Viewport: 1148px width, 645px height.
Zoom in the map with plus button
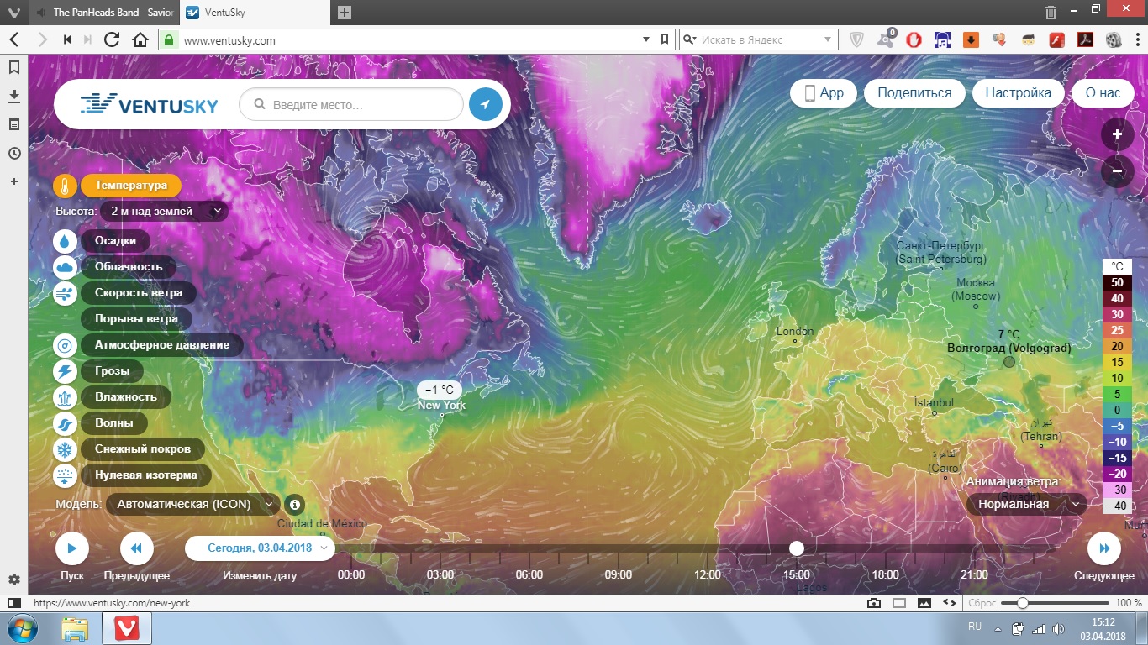pyautogui.click(x=1117, y=134)
